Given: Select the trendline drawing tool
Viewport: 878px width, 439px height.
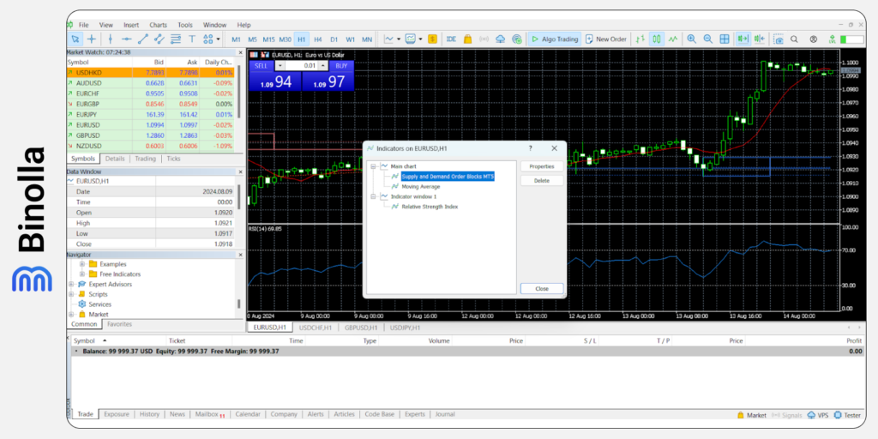Looking at the screenshot, I should pyautogui.click(x=143, y=39).
